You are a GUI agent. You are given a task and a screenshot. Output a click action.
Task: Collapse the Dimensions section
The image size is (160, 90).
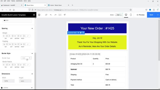pyautogui.click(x=32, y=74)
